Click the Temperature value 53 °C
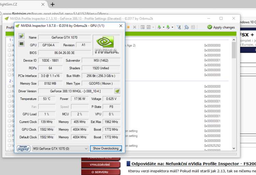The width and height of the screenshot is (256, 175). click(47, 99)
